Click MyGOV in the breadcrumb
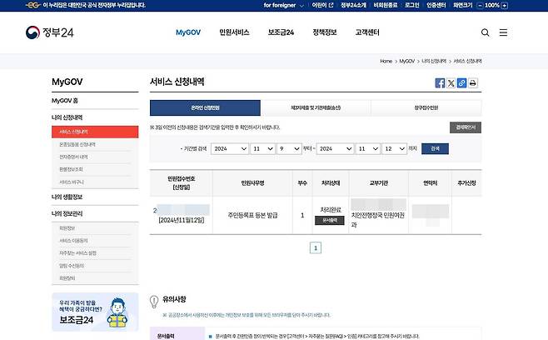Viewport: 548px width, 340px height. coord(406,61)
